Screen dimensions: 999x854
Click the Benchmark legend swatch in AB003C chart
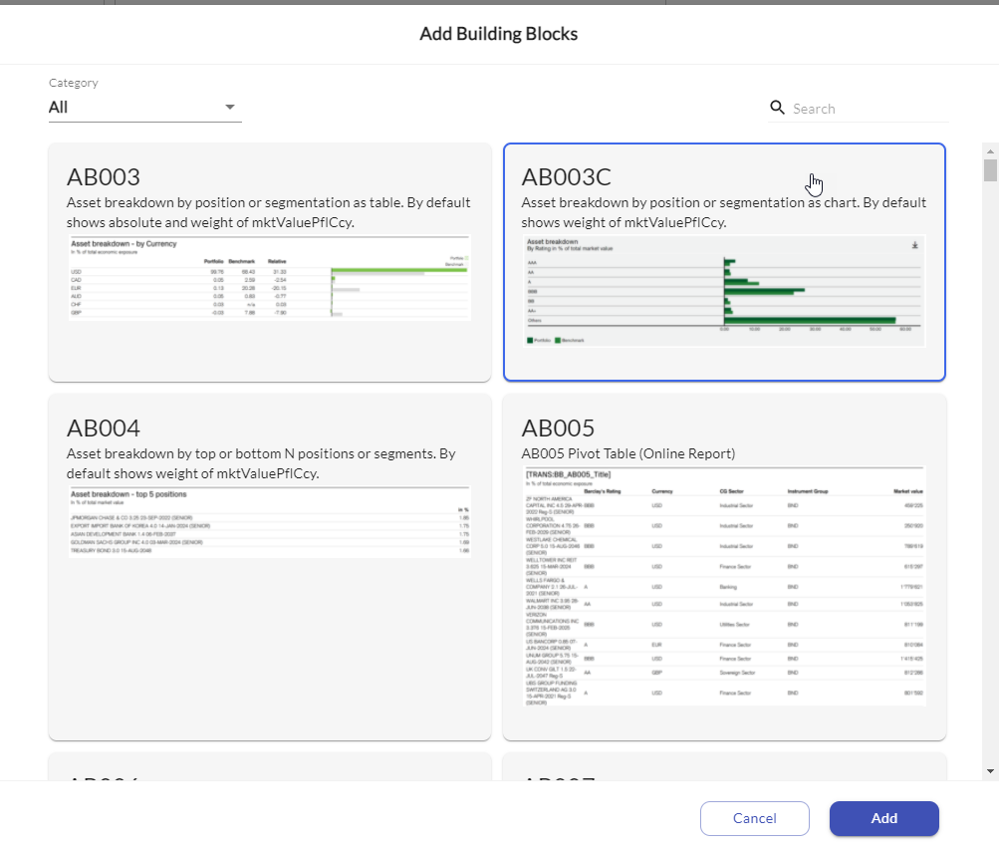558,340
